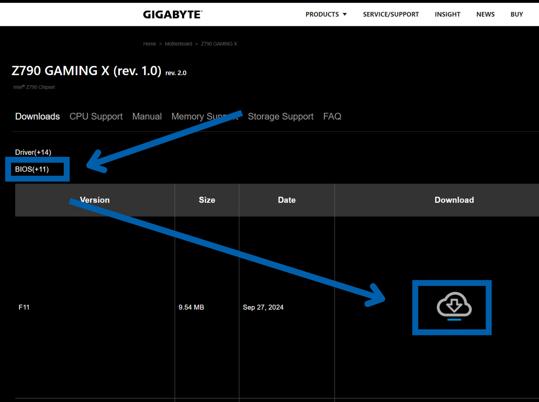
Task: Open the Downloads tab
Action: (37, 116)
